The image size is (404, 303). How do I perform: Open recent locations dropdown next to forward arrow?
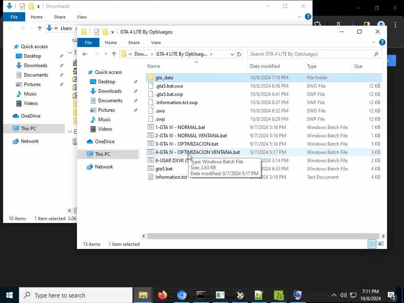coord(106,54)
